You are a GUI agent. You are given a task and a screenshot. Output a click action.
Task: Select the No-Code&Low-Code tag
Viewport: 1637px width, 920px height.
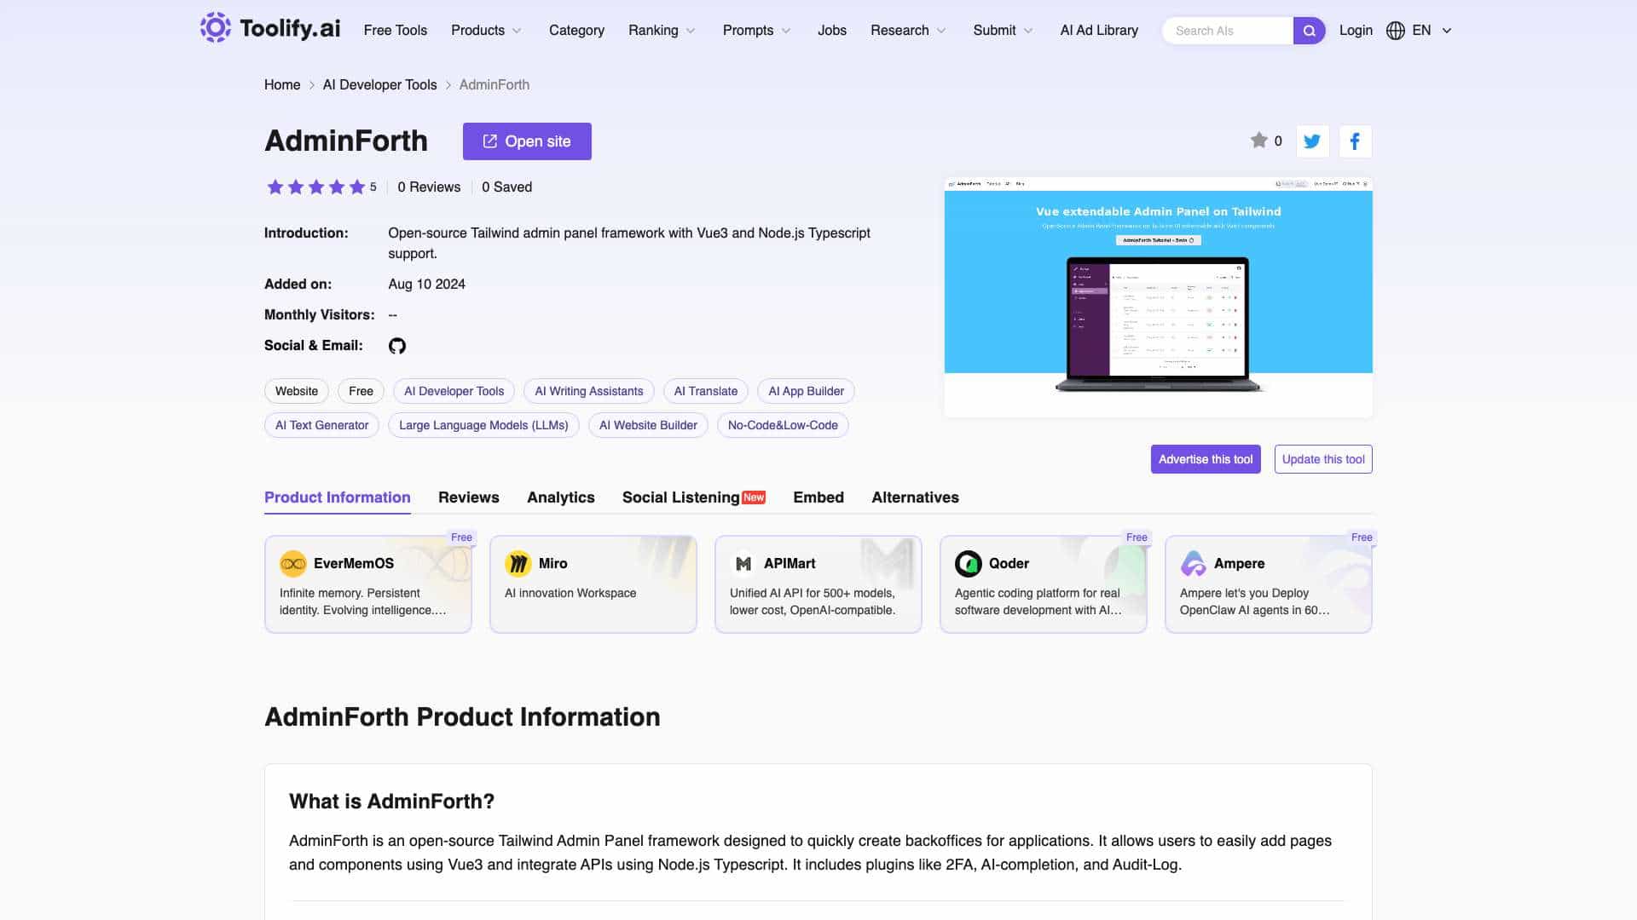783,426
